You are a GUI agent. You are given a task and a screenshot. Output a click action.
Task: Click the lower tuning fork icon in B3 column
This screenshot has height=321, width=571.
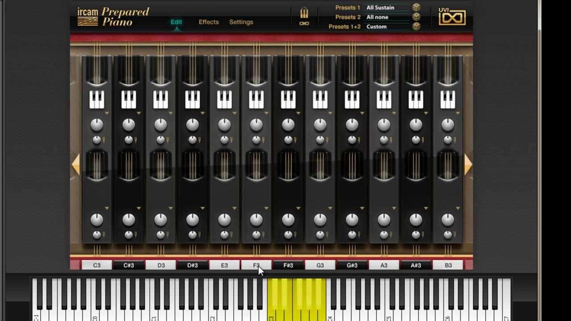[455, 235]
